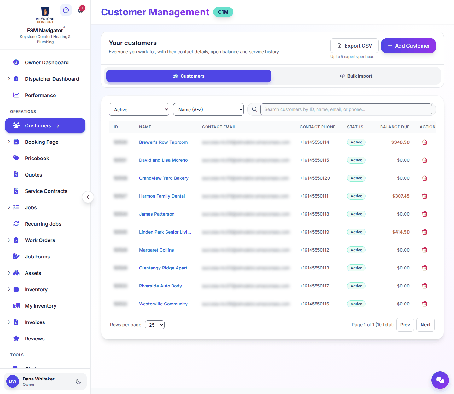Switch to the Bulk Import tab

(356, 76)
